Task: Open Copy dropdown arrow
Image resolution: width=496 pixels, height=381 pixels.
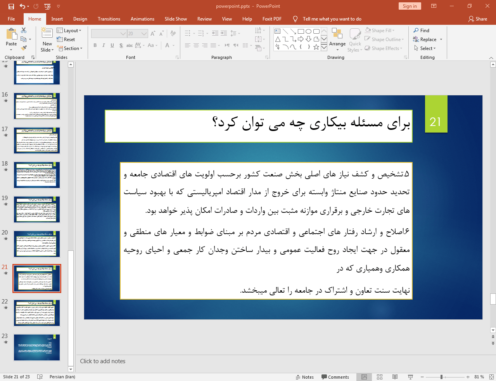Action: point(30,39)
